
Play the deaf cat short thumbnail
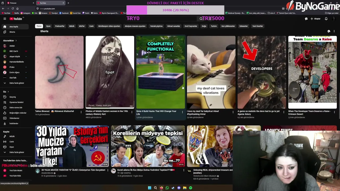(x=211, y=72)
